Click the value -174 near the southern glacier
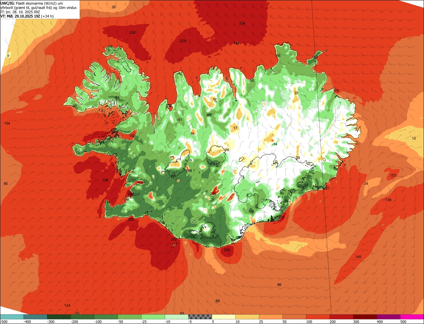The height and width of the screenshot is (324, 424). (191, 237)
